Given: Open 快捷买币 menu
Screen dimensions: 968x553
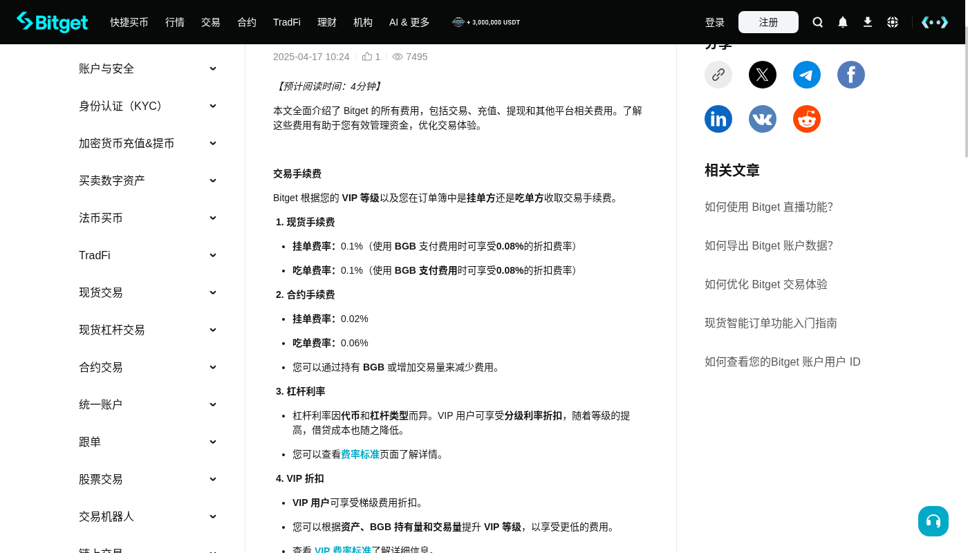Looking at the screenshot, I should (129, 22).
